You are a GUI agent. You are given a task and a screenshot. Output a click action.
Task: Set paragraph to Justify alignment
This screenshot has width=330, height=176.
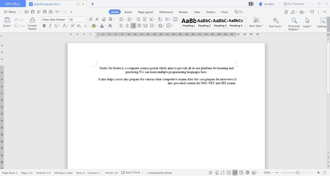pyautogui.click(x=139, y=26)
